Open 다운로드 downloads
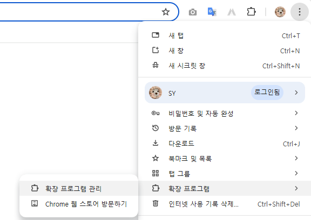Screen dimensions: 311x220 (x=225, y=143)
